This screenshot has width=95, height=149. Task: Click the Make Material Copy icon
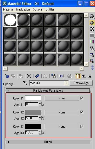click(37, 76)
